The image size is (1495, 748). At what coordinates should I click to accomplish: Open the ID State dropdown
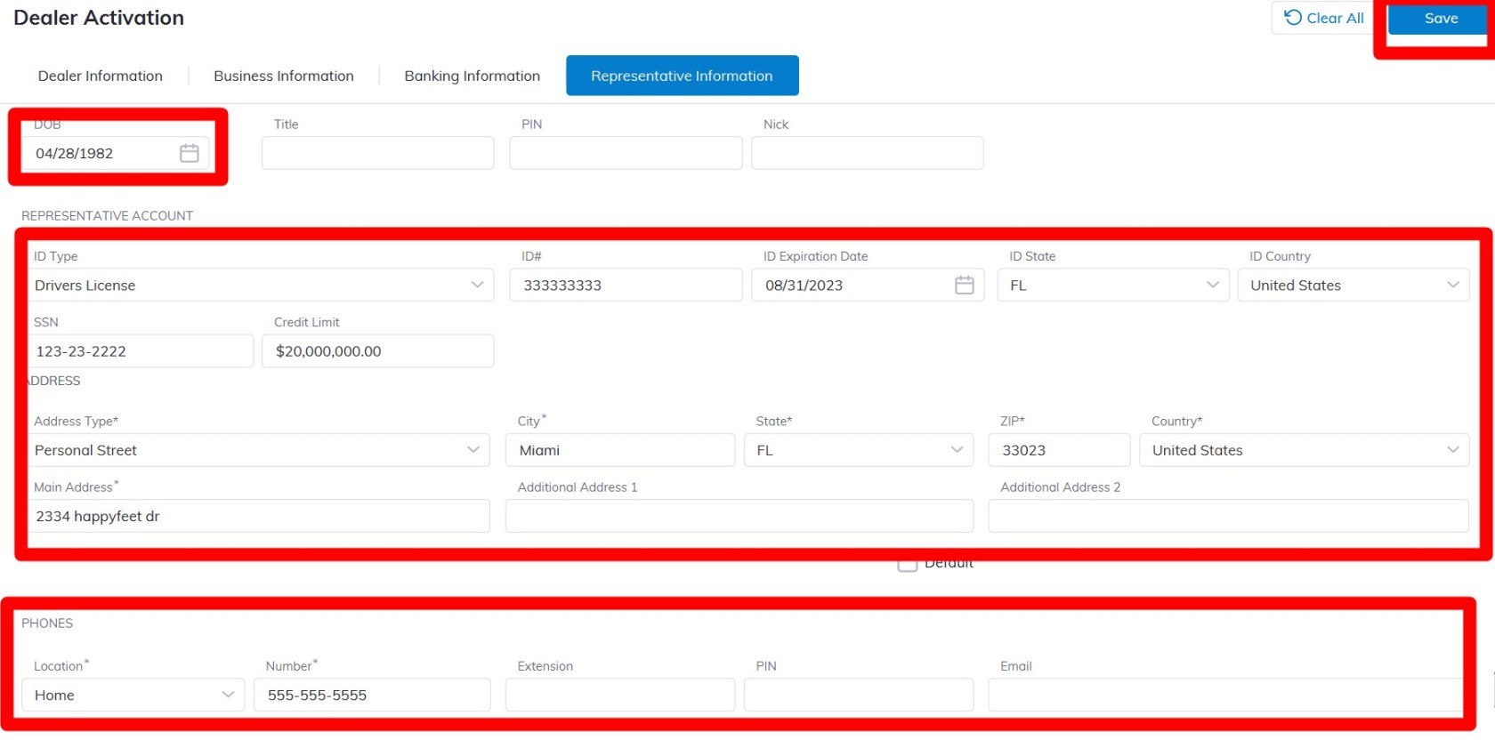pos(1212,286)
